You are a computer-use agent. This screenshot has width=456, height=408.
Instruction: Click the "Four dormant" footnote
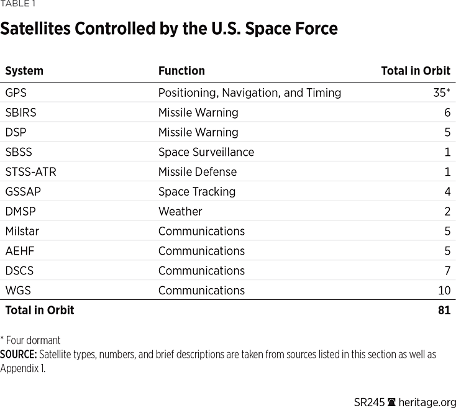click(30, 340)
